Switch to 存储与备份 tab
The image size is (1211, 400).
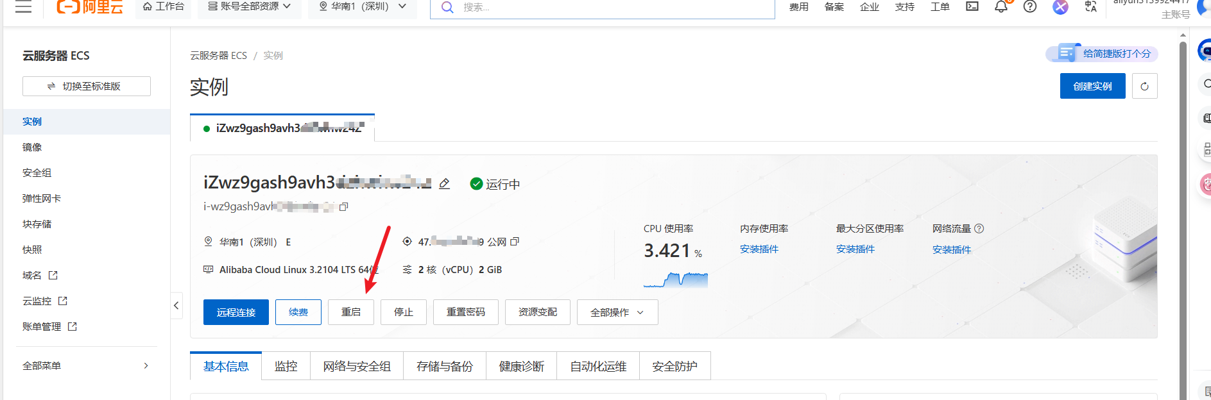pos(445,366)
